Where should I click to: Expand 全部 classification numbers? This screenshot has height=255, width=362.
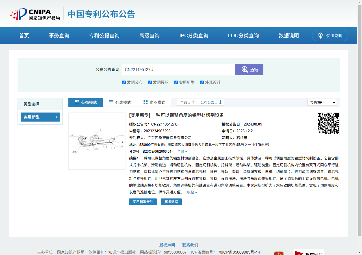tap(182, 152)
